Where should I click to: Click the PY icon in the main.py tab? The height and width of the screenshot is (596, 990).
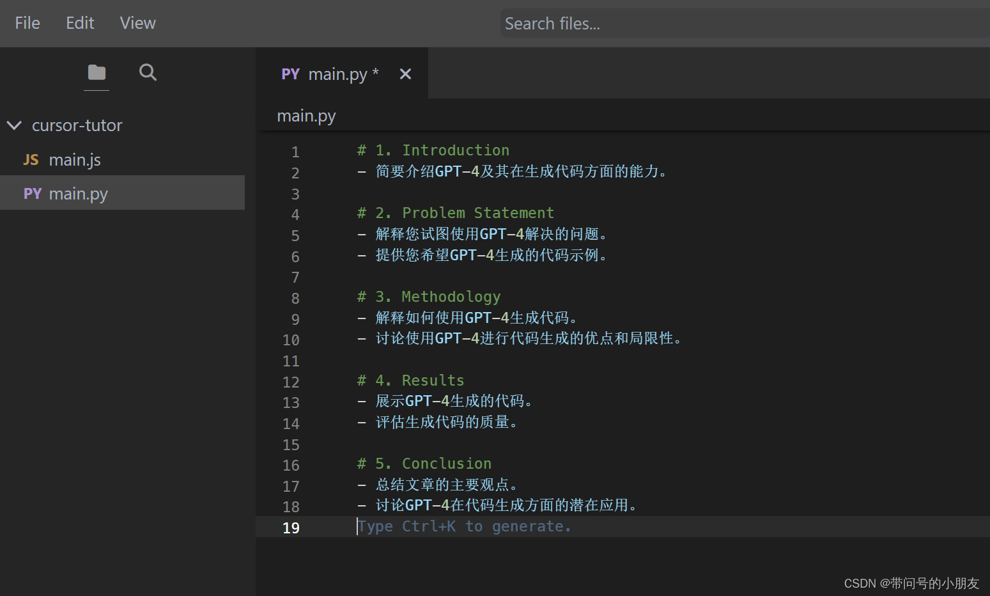click(290, 74)
